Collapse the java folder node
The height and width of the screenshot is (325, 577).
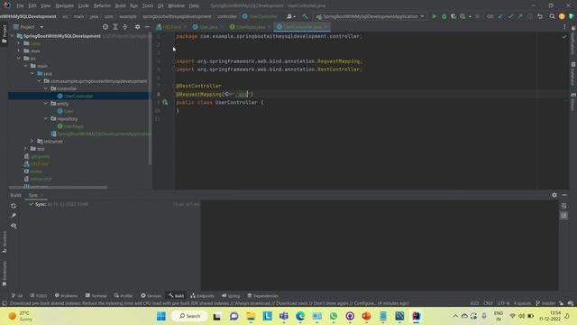(x=32, y=73)
